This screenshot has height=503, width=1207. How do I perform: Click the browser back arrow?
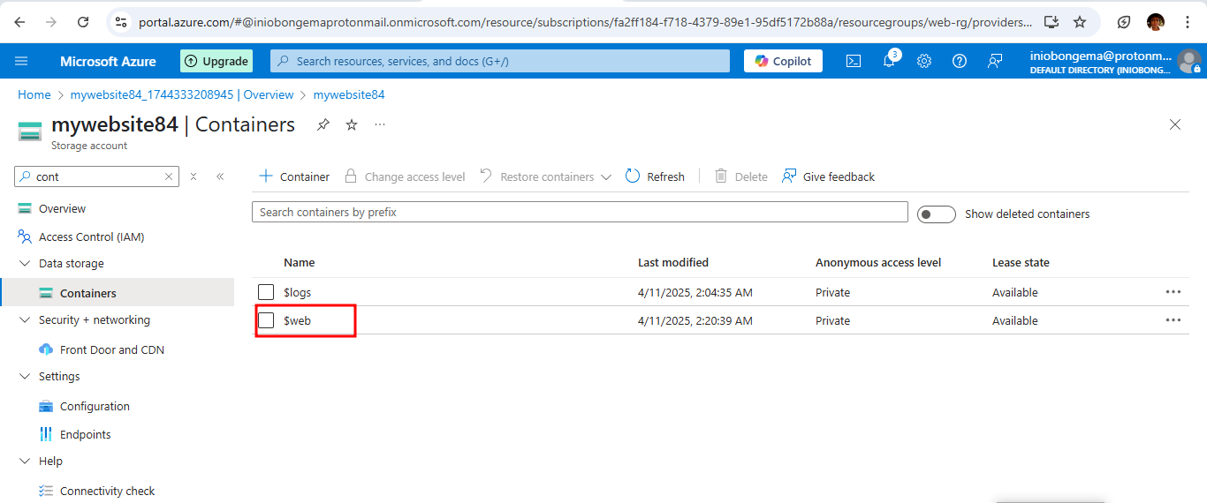[20, 22]
